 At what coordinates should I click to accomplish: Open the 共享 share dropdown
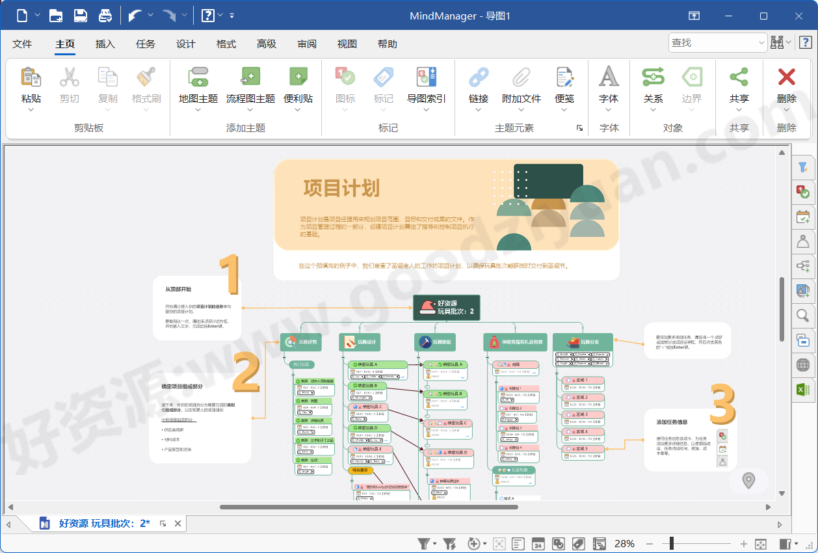(x=740, y=110)
